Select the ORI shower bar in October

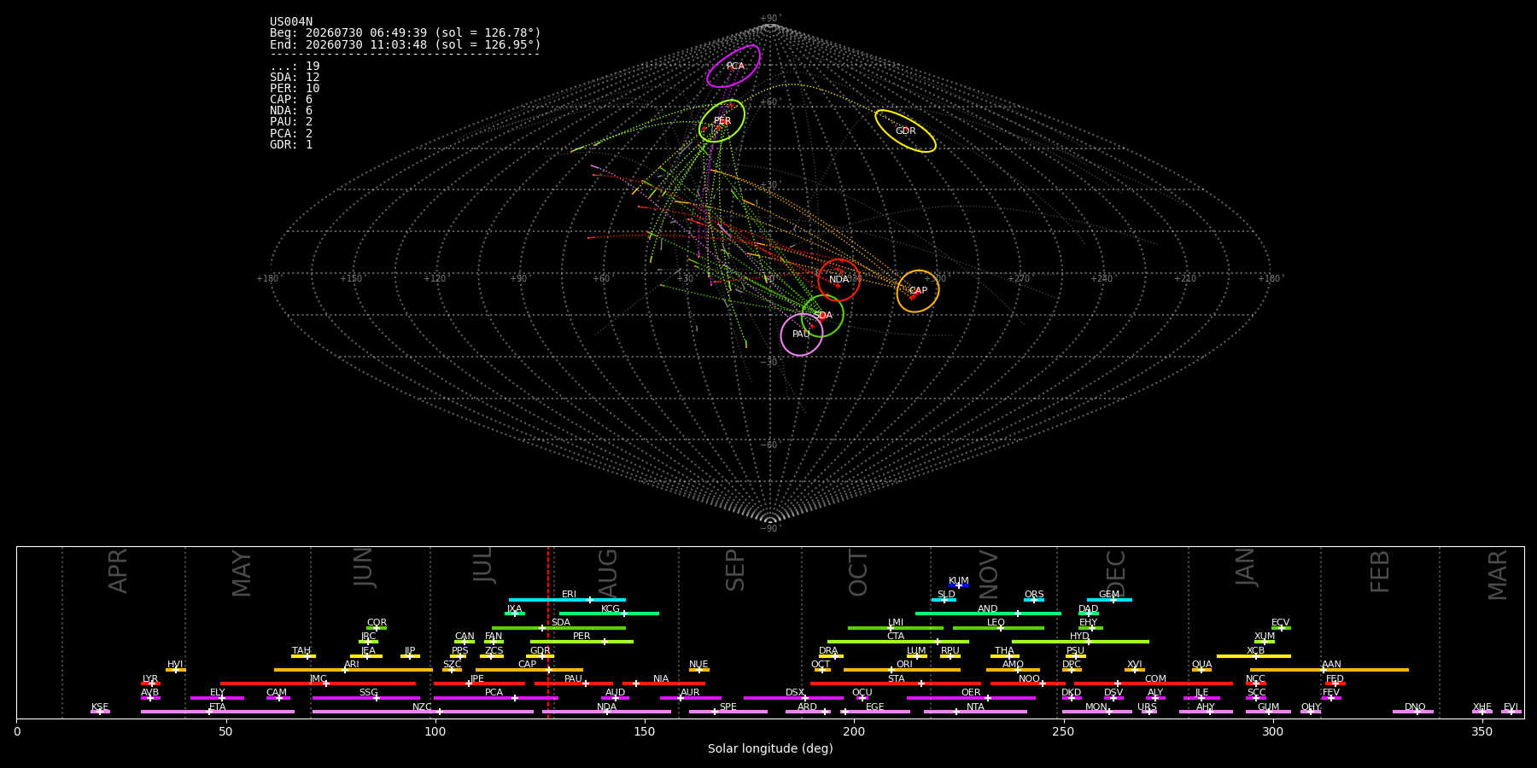tap(902, 670)
